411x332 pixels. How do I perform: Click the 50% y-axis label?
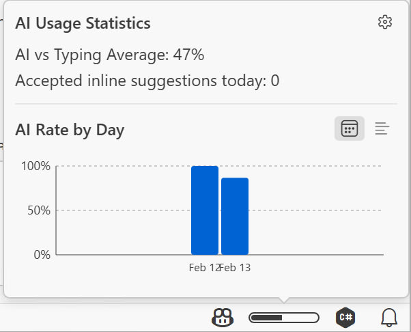point(39,210)
